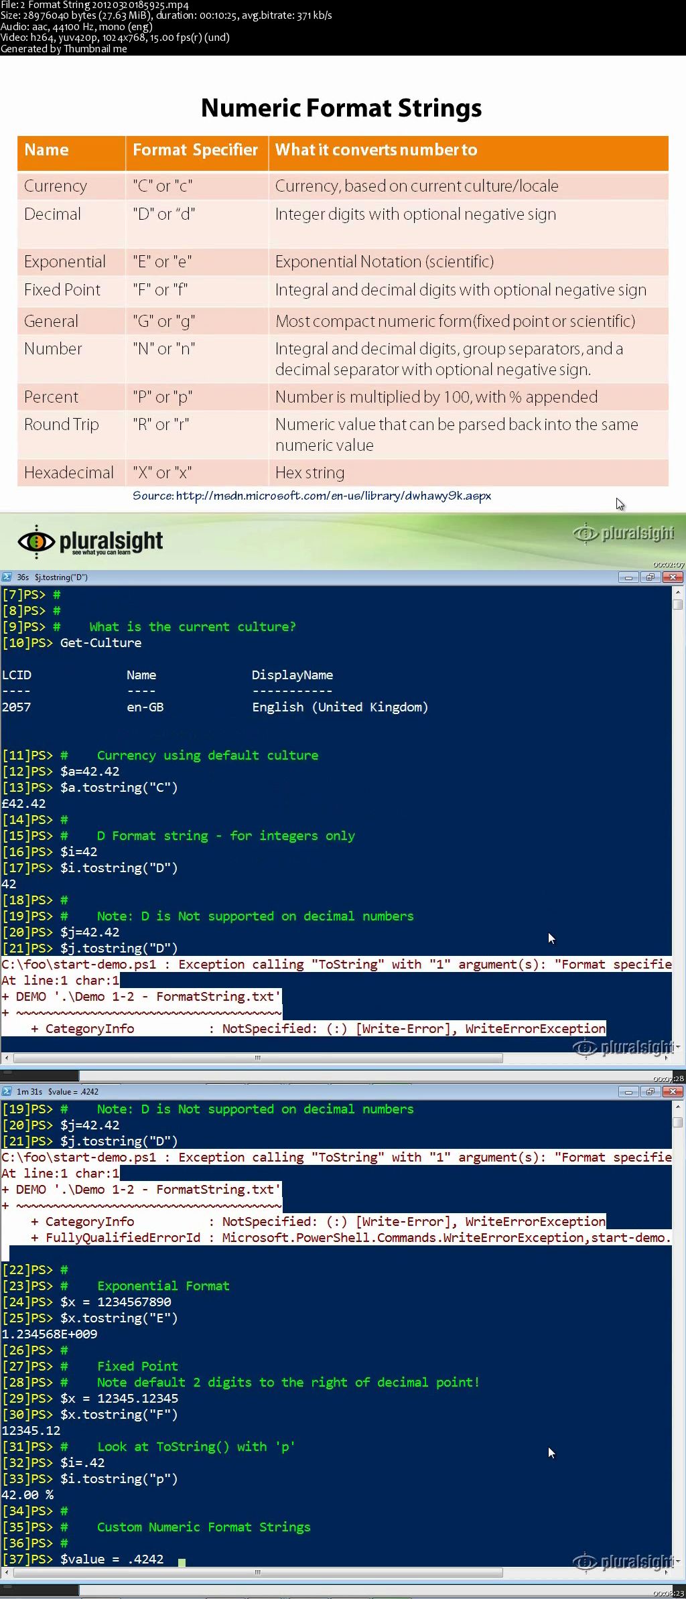Image resolution: width=686 pixels, height=1599 pixels.
Task: Click the PowerShell icon in the '36s $j.tostring' window title
Action: click(x=7, y=577)
